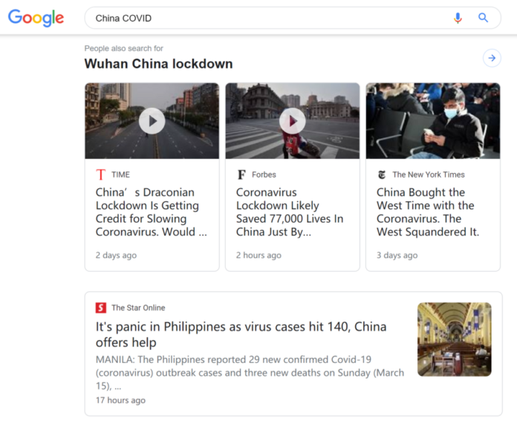Click the New York Times logo icon
This screenshot has width=517, height=424.
(382, 175)
